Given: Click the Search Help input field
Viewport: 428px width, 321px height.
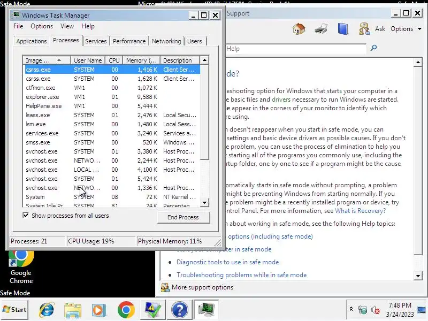Looking at the screenshot, I should click(x=296, y=49).
